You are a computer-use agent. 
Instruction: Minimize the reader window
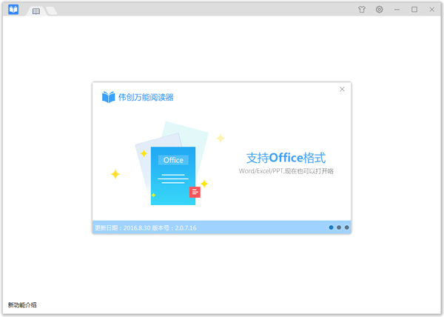point(397,10)
